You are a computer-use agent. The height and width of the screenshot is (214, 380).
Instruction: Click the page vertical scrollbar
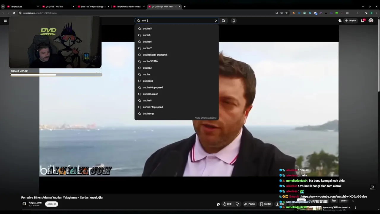379,55
